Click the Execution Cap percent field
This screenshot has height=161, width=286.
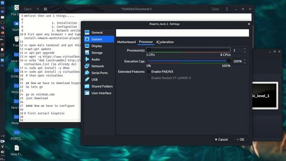[x=237, y=61]
